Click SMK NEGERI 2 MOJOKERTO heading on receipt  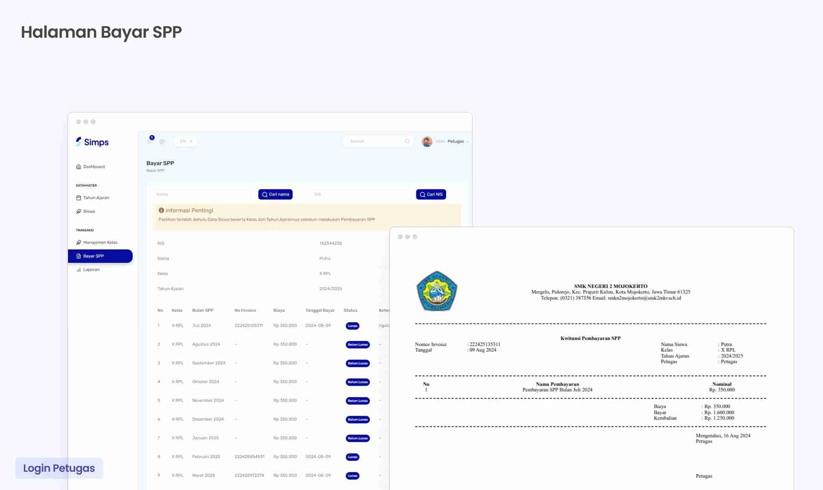[611, 286]
